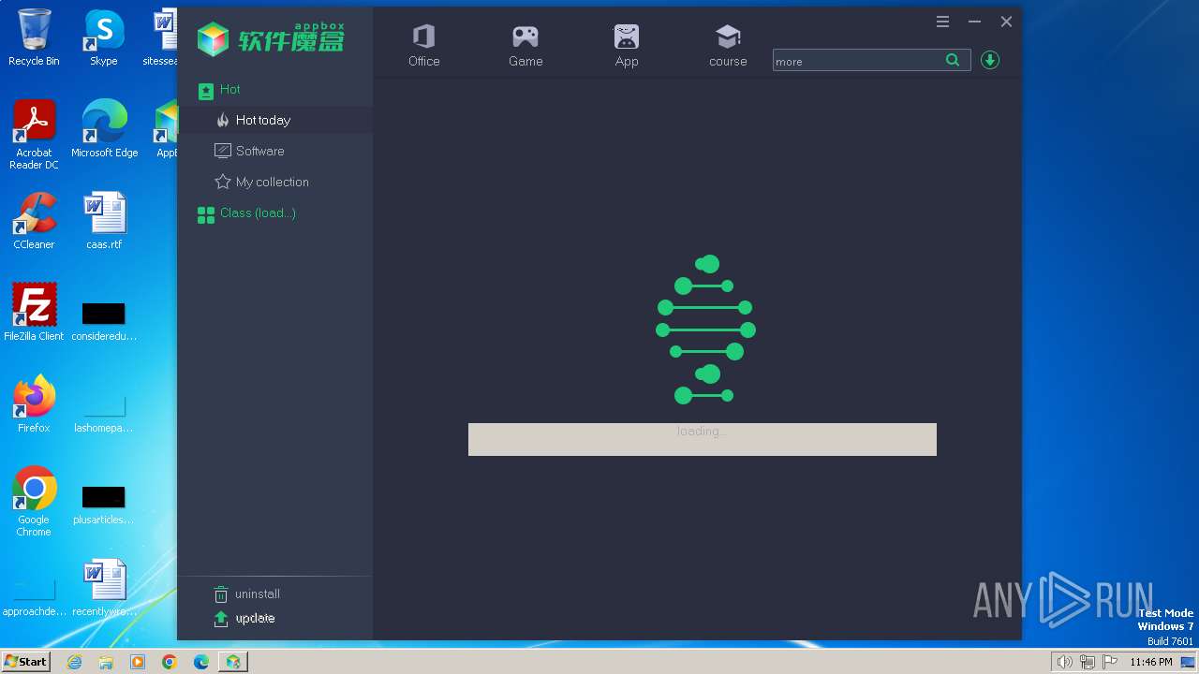Screen dimensions: 1199x674
Task: Open FileZilla Client desktop shortcut
Action: pyautogui.click(x=34, y=312)
